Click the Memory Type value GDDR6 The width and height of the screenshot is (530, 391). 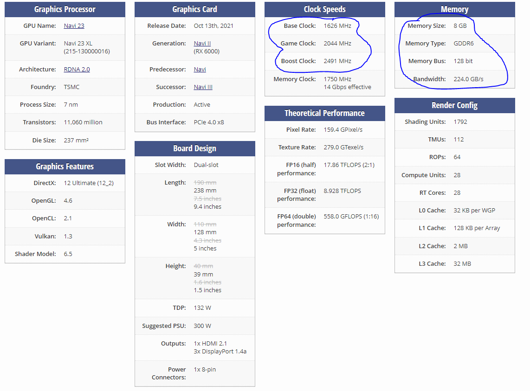[464, 43]
